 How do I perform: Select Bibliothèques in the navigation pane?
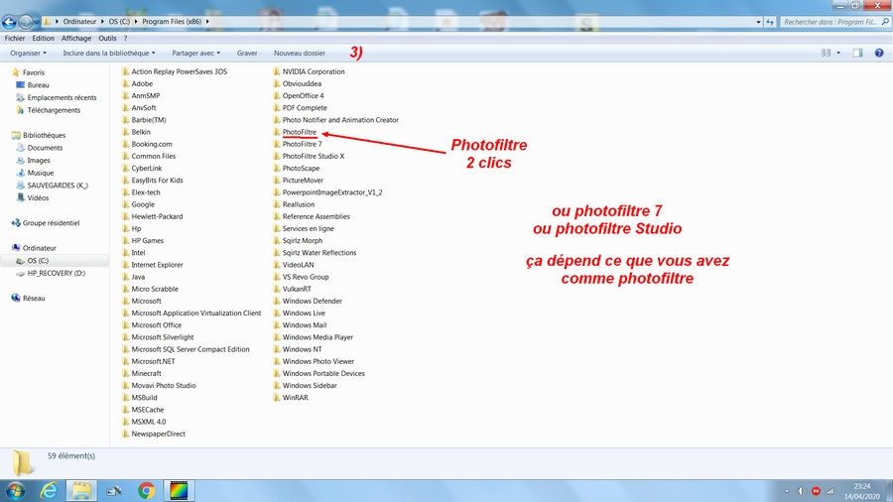[x=44, y=135]
